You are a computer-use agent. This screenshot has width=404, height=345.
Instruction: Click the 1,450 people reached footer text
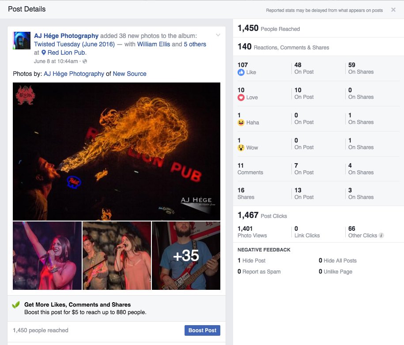(x=41, y=330)
